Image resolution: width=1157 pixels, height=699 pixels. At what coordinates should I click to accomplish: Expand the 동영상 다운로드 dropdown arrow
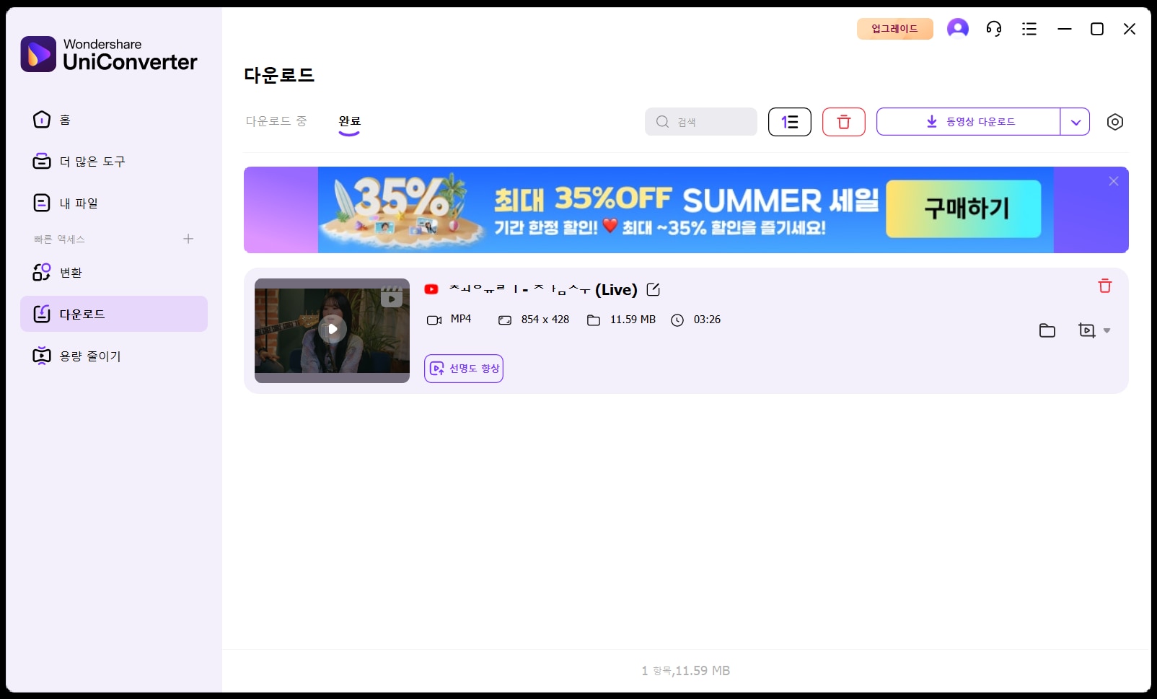(1075, 122)
